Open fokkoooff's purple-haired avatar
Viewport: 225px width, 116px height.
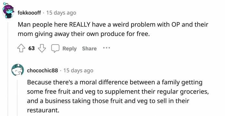point(8,11)
